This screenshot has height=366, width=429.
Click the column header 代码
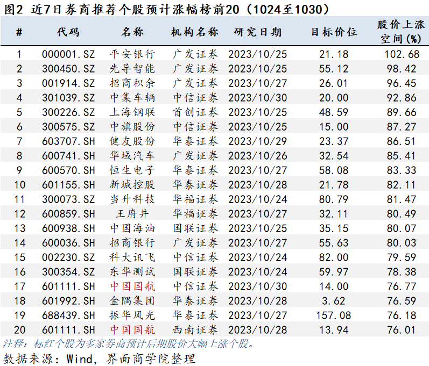68,32
